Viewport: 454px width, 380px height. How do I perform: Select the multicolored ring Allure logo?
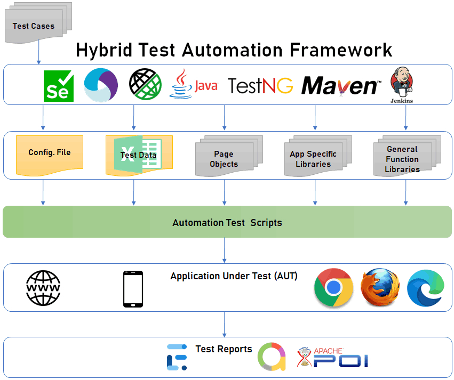pos(272,357)
